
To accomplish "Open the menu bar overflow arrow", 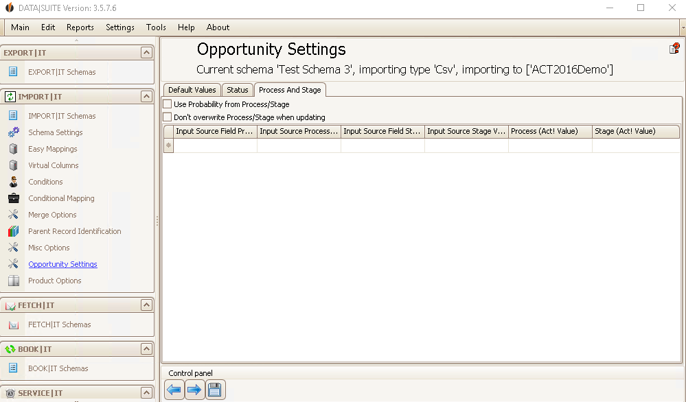I will pos(683,27).
